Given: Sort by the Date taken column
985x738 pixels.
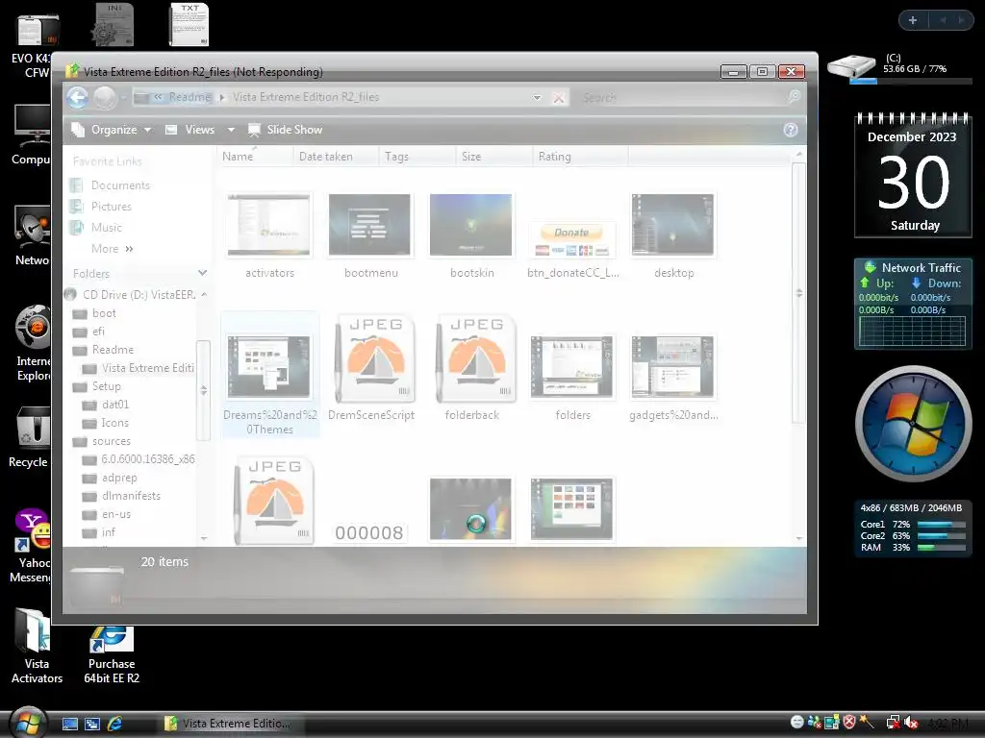Looking at the screenshot, I should [336, 157].
